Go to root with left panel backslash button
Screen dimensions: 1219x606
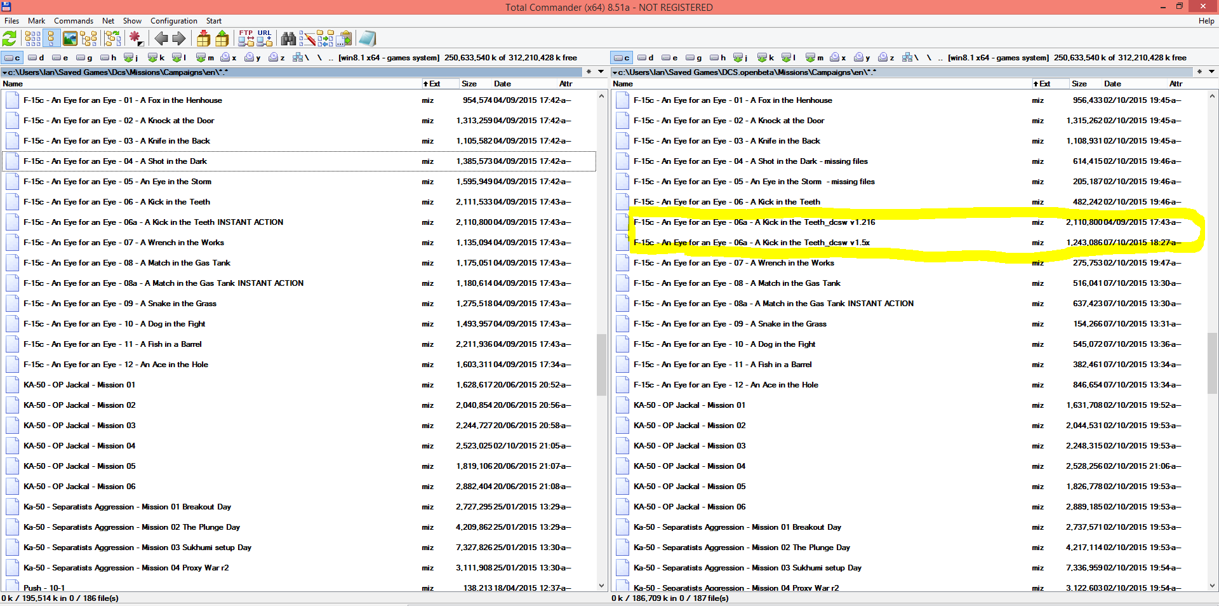click(x=319, y=58)
